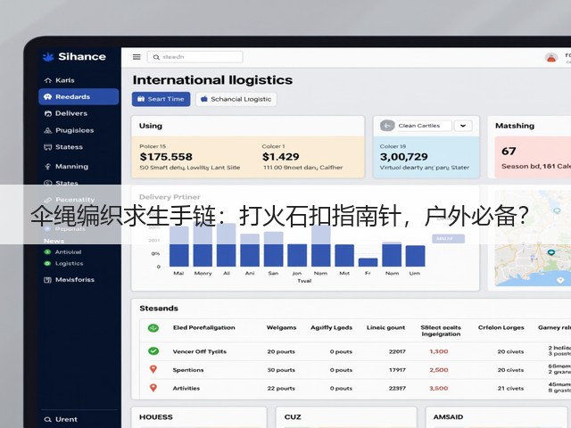
Task: Click the Seart Time button
Action: point(161,99)
